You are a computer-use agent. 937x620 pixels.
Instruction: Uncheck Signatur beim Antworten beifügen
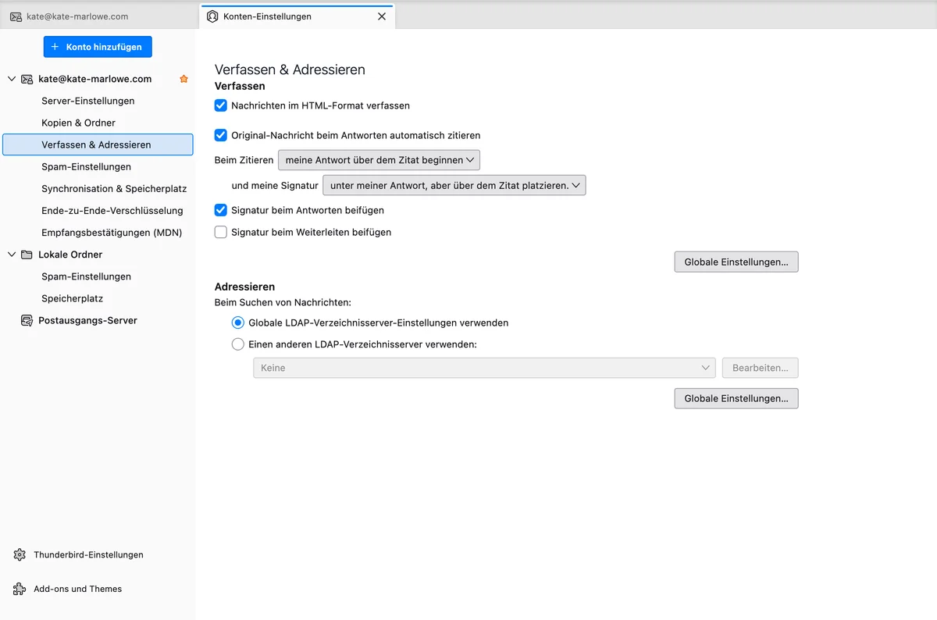[221, 210]
